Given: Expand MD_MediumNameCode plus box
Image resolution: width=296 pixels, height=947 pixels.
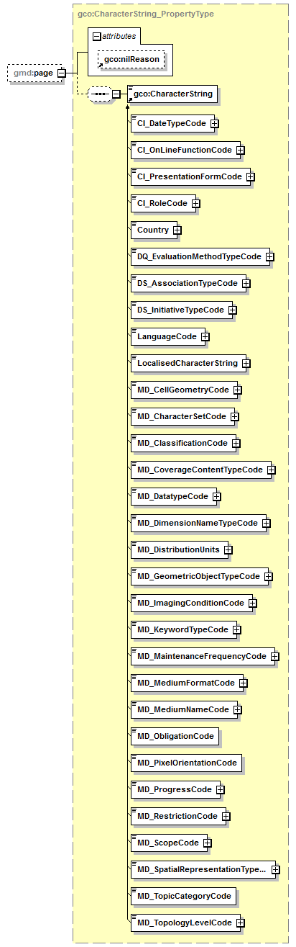Looking at the screenshot, I should 238,709.
